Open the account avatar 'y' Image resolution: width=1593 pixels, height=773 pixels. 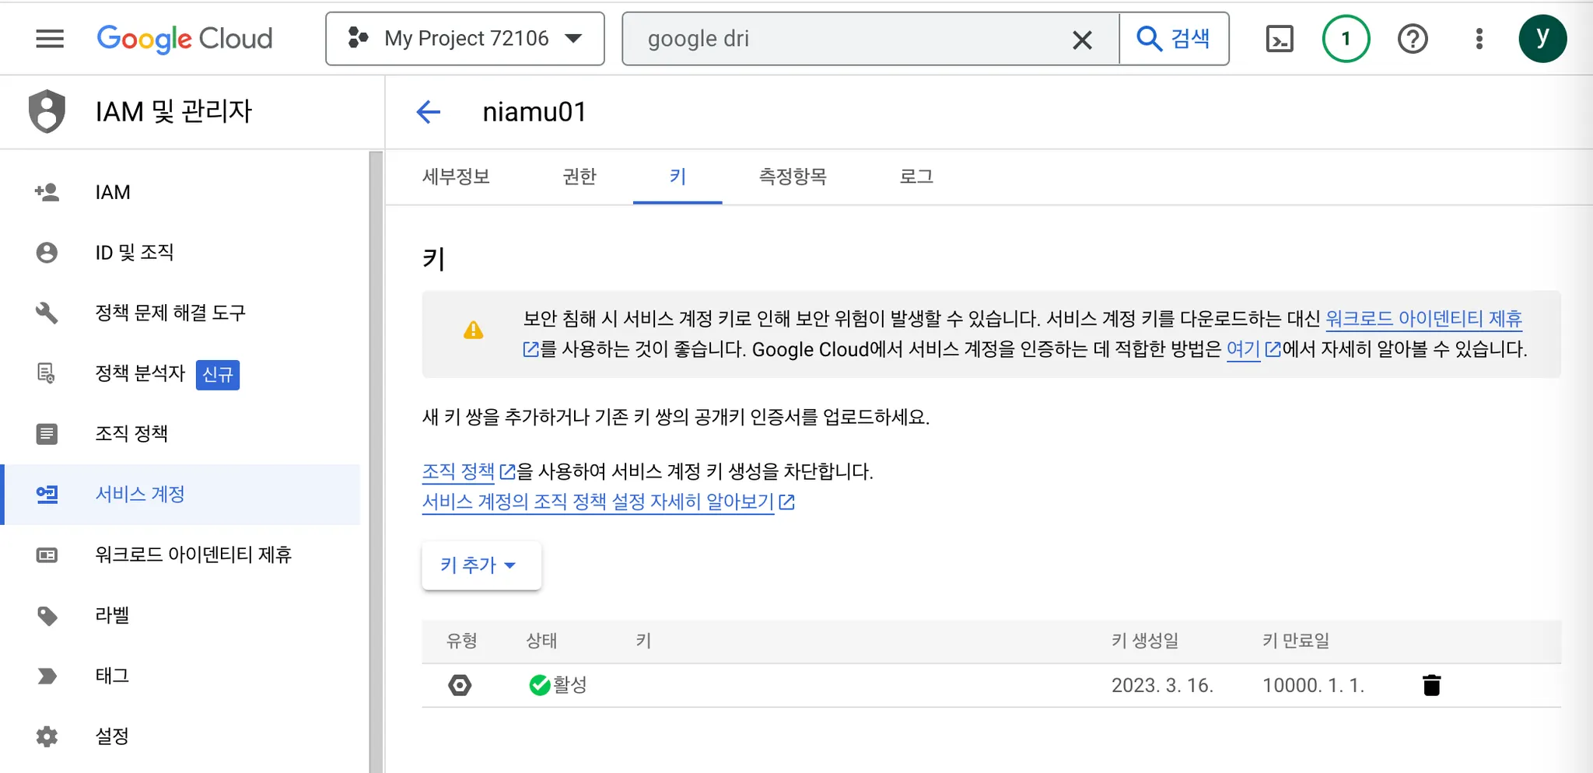pyautogui.click(x=1542, y=38)
